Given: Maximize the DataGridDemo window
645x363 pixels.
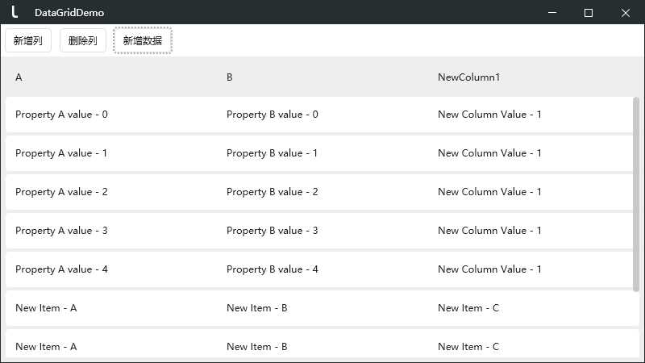Looking at the screenshot, I should tap(589, 12).
